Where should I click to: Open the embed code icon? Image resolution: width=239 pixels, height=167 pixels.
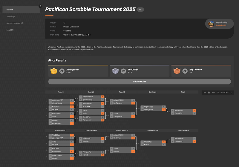point(213,93)
